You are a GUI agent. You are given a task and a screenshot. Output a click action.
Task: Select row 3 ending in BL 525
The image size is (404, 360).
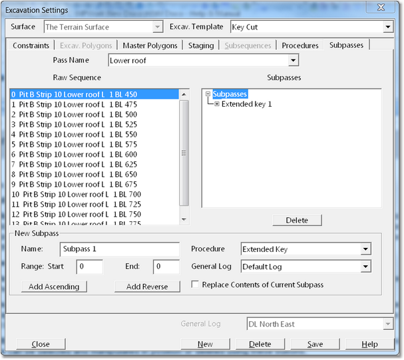pyautogui.click(x=95, y=125)
